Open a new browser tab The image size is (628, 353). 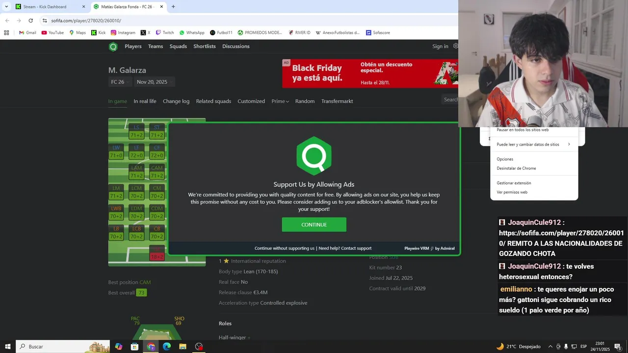173,7
